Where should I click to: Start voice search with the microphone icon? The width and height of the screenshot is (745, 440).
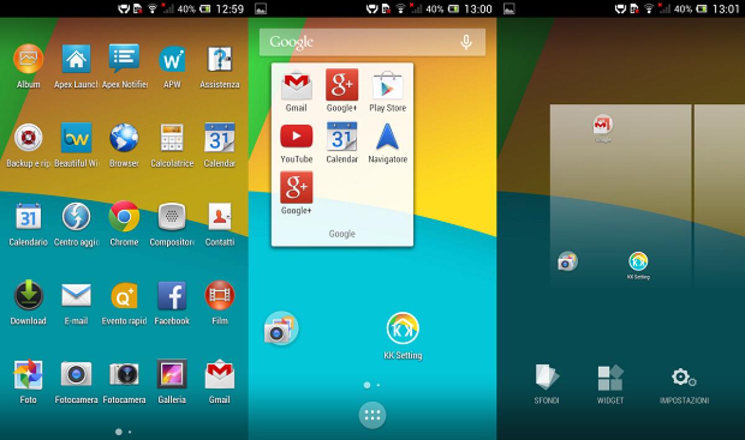[x=466, y=42]
